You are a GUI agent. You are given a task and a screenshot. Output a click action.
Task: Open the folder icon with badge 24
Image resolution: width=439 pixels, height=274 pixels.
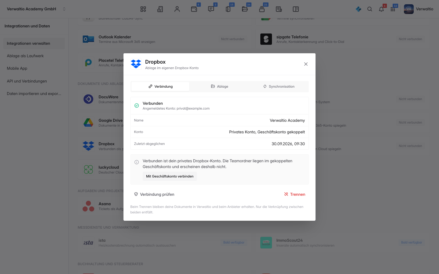point(245,9)
